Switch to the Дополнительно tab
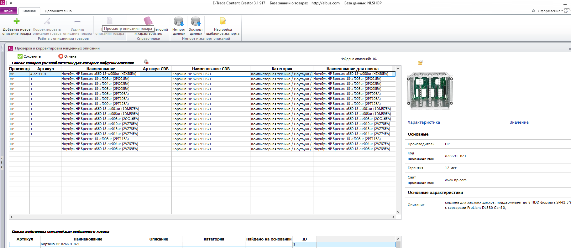This screenshot has height=248, width=571. [58, 11]
